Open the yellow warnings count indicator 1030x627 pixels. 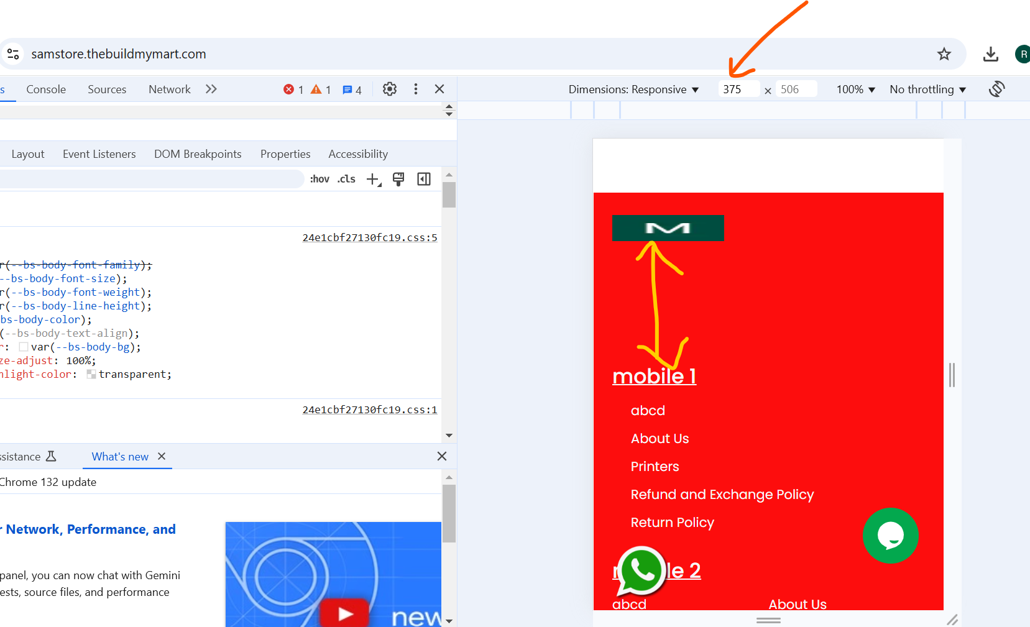[x=321, y=89]
